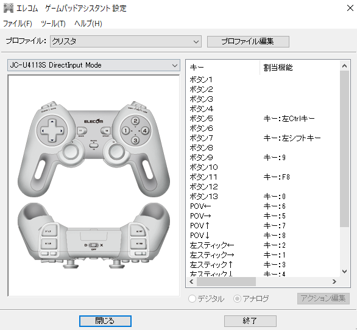Select the ボタン5 row
Viewport: 357px width, 330px height.
[x=263, y=119]
